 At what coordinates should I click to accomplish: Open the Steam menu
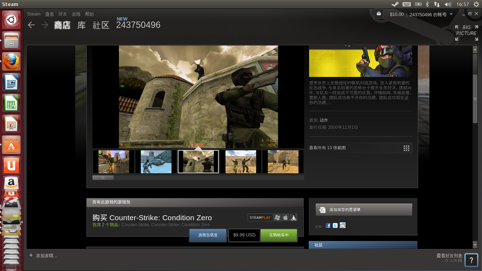[x=34, y=14]
